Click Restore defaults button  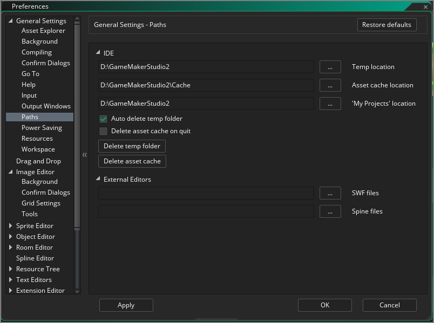click(x=386, y=25)
